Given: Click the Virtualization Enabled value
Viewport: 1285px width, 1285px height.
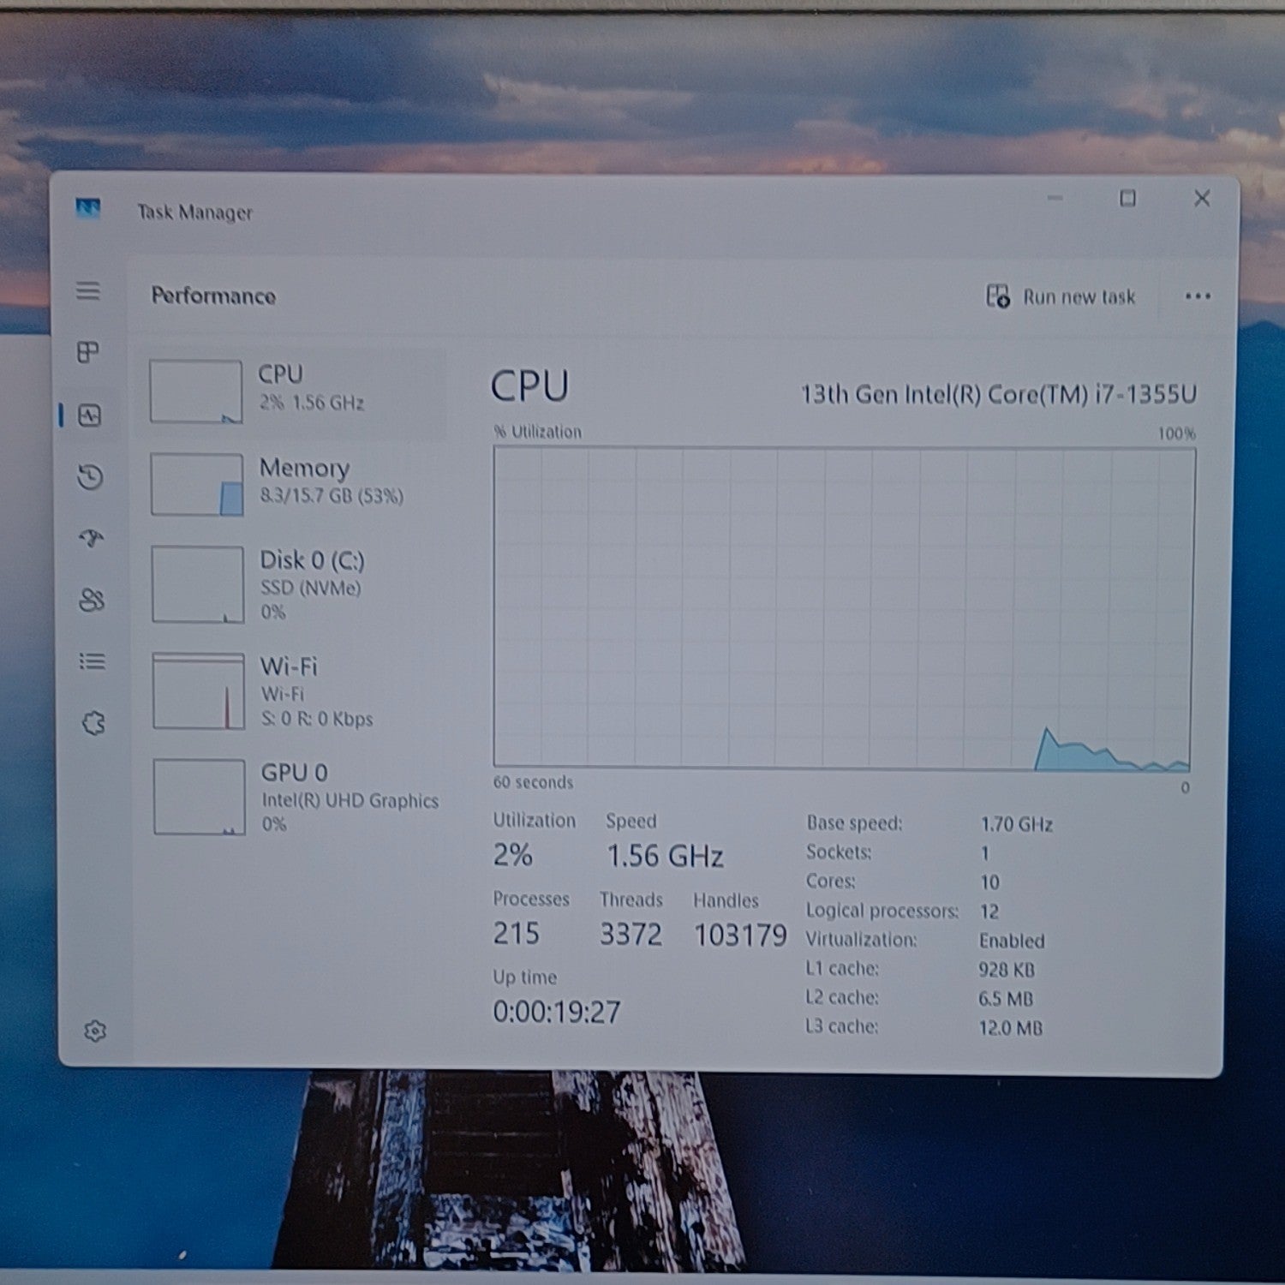Looking at the screenshot, I should pos(1012,941).
